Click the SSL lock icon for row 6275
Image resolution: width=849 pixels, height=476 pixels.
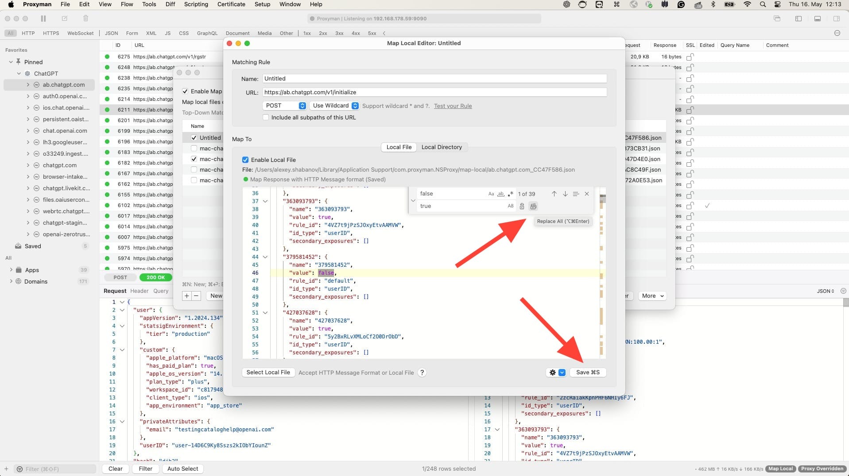[x=690, y=57]
